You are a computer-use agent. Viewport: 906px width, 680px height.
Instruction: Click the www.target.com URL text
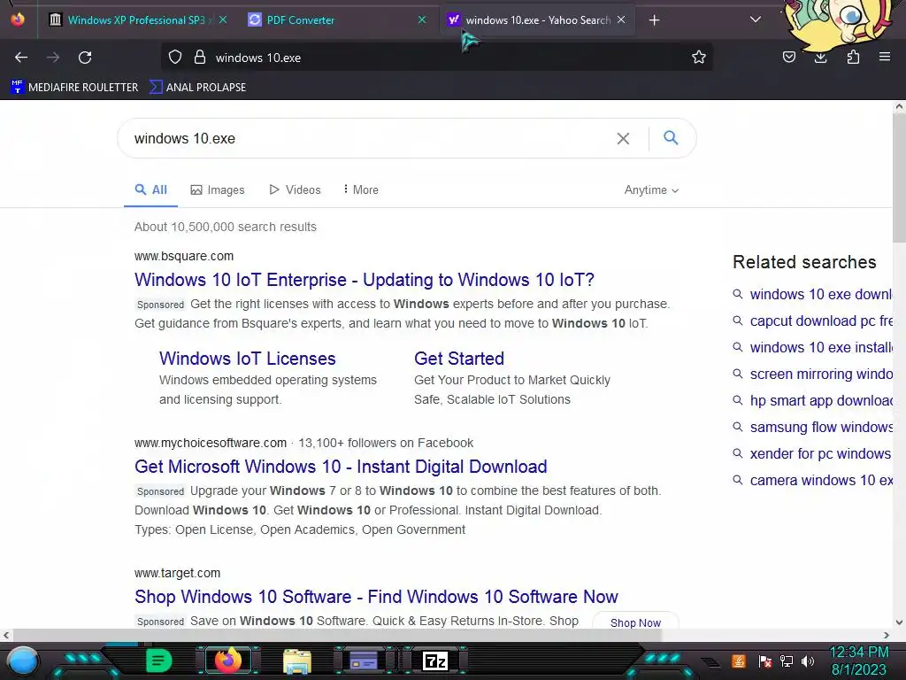click(177, 573)
